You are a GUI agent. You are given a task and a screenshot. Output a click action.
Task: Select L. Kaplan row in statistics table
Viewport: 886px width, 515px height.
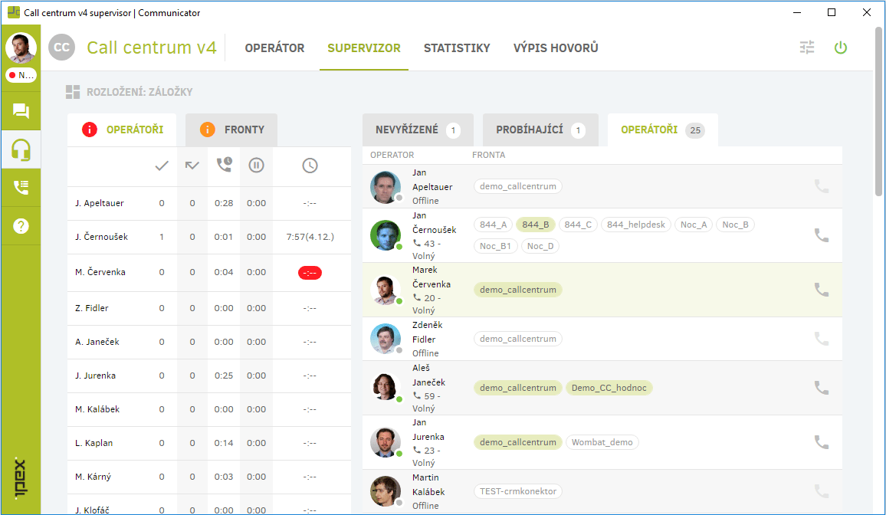[x=209, y=443]
